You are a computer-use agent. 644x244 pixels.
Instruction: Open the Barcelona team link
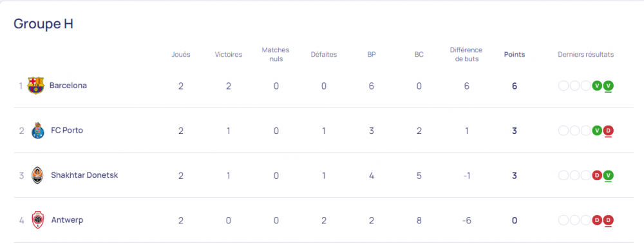pos(68,86)
